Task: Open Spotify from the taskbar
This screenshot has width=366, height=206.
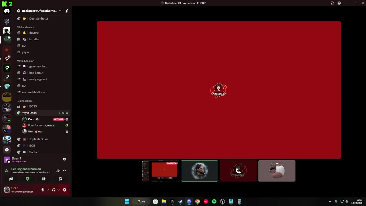Action: [x=214, y=201]
